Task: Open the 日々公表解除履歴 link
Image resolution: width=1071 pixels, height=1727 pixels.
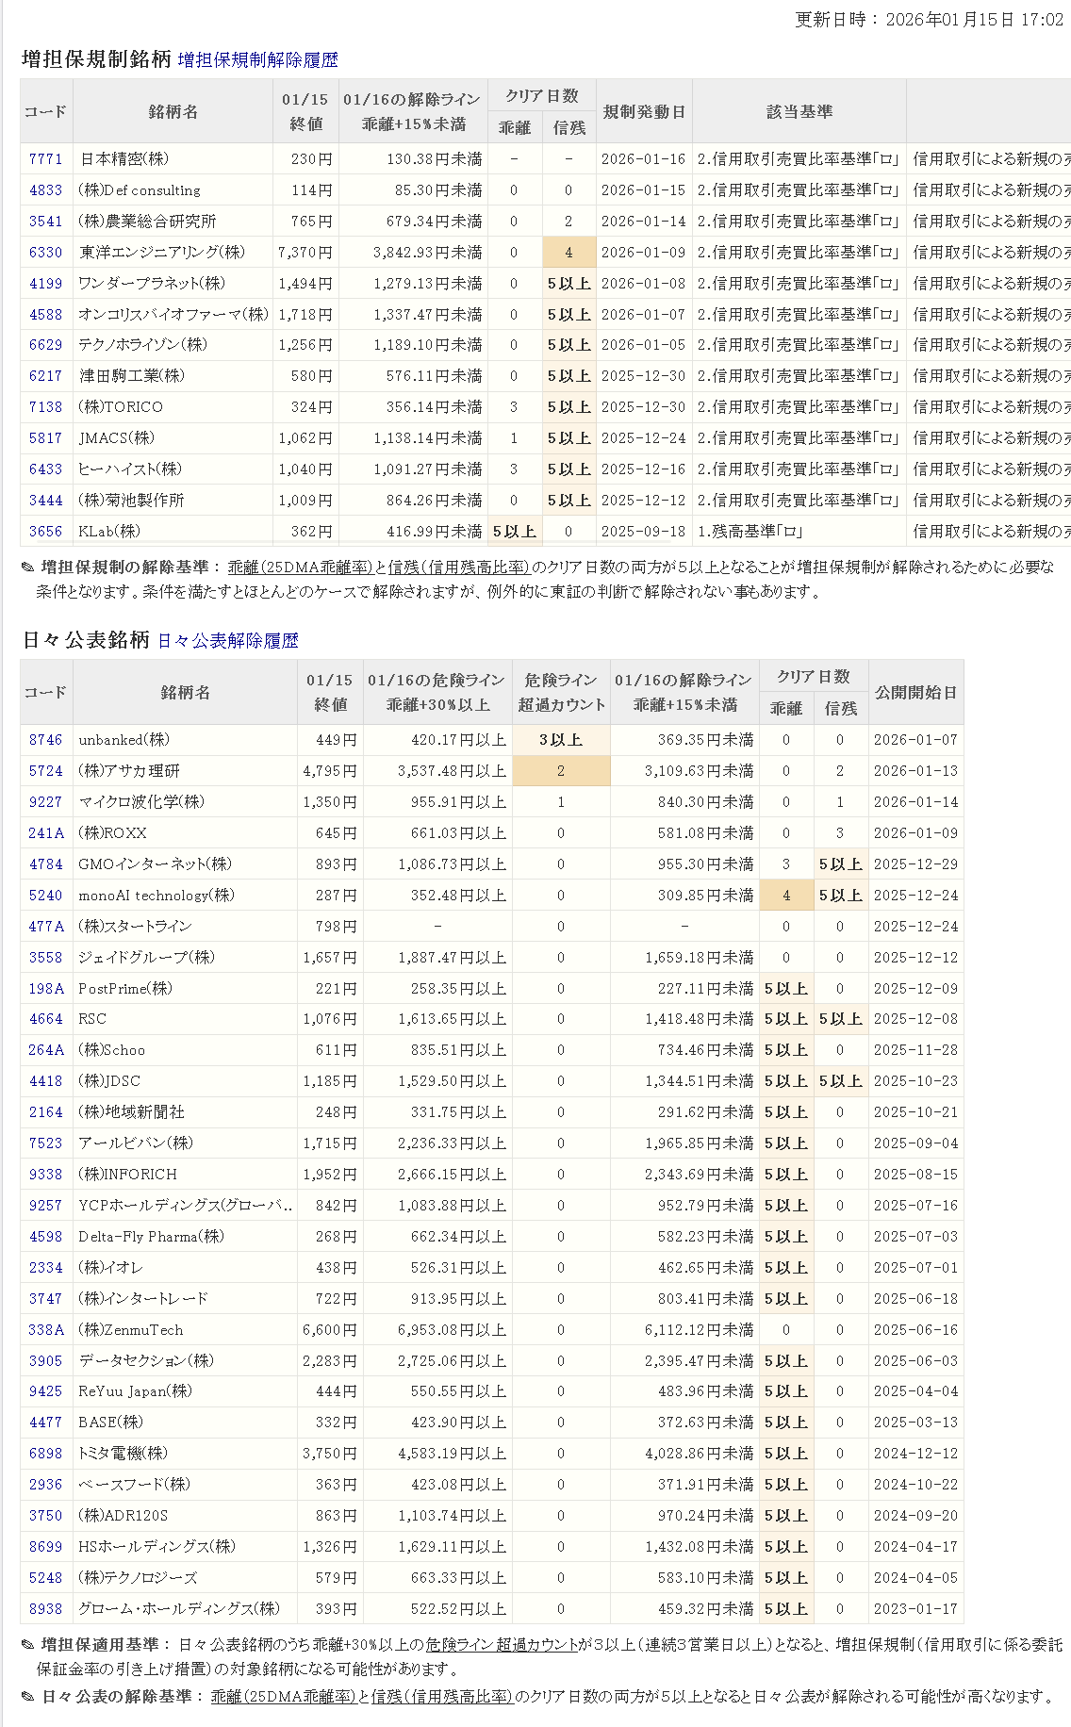Action: [227, 641]
